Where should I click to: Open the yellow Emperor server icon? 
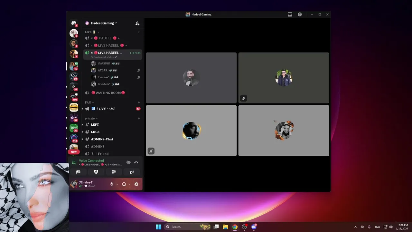[74, 107]
